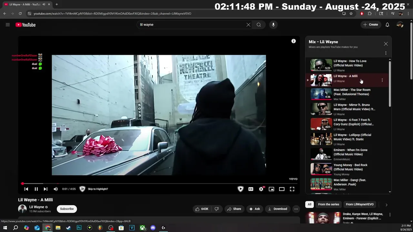The image size is (413, 232).
Task: Start voice search with microphone
Action: coord(273,24)
